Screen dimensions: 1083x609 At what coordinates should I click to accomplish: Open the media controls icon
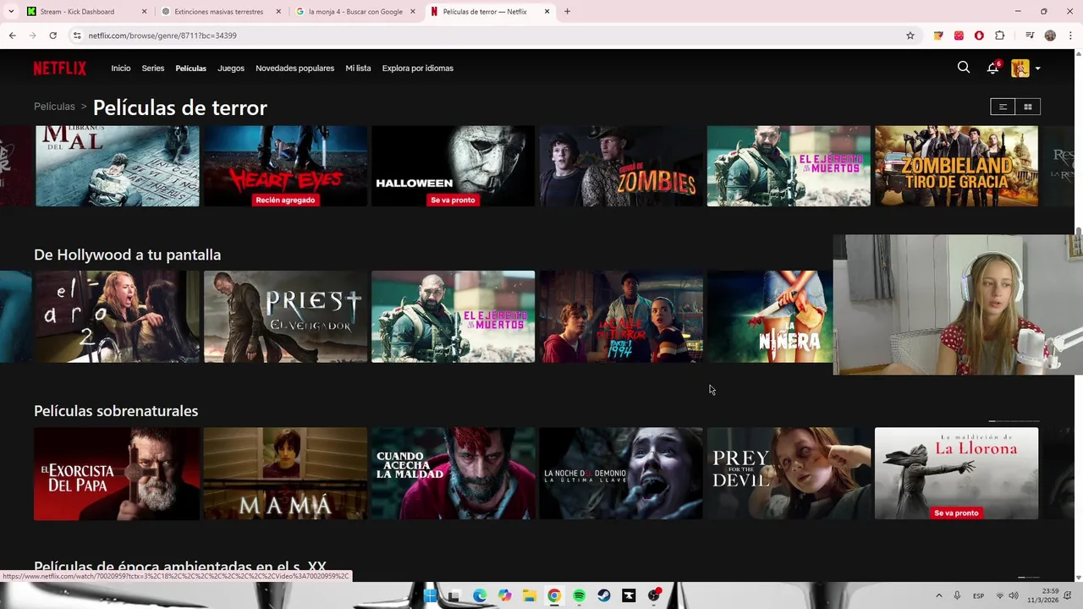click(1030, 36)
